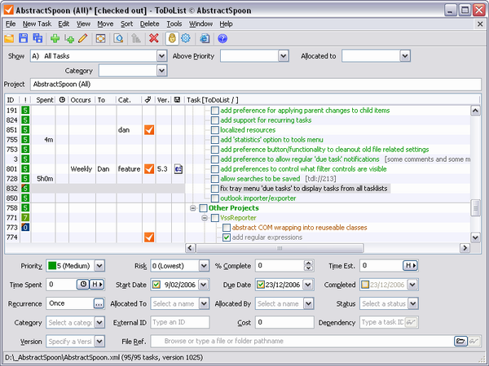The width and height of the screenshot is (489, 366).
Task: Open the Edit menu
Action: (x=64, y=24)
